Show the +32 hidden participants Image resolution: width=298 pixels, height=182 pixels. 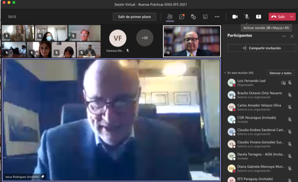[145, 38]
